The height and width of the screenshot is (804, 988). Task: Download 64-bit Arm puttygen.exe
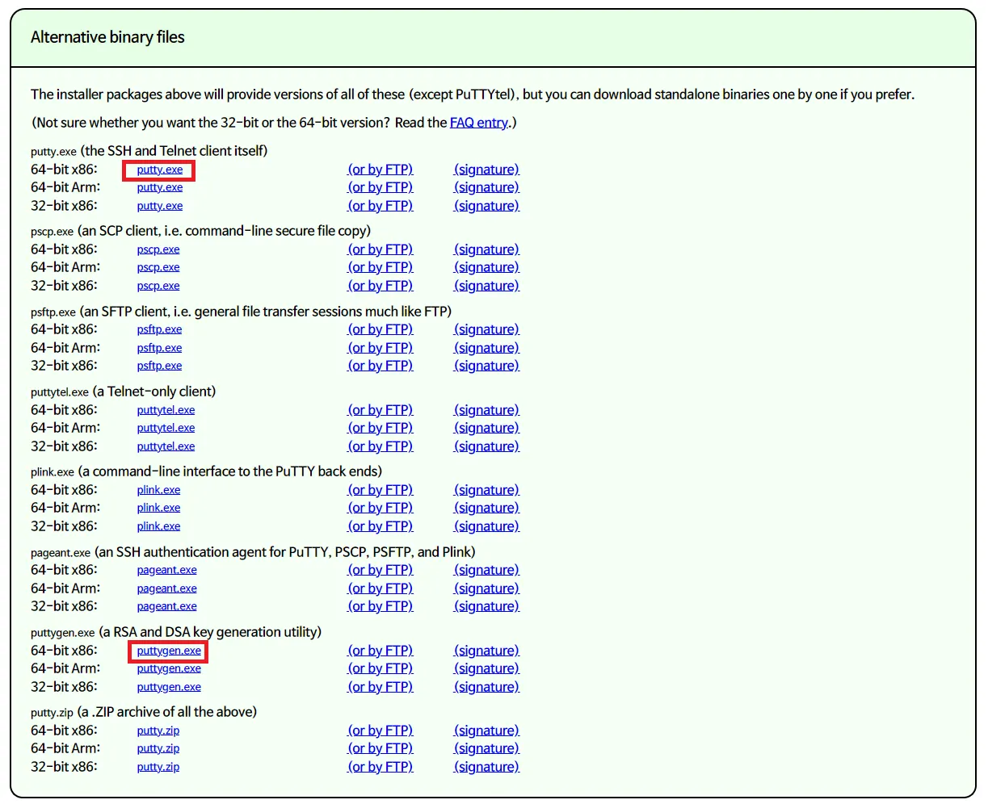[169, 668]
